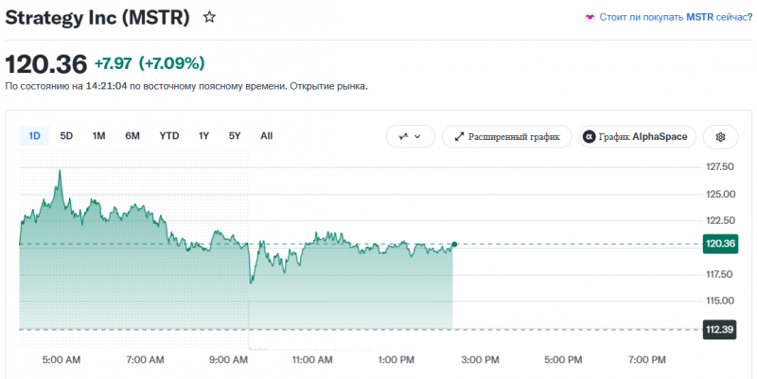757x379 pixels.
Task: Click the 7:00 PM time label
Action: (x=646, y=360)
